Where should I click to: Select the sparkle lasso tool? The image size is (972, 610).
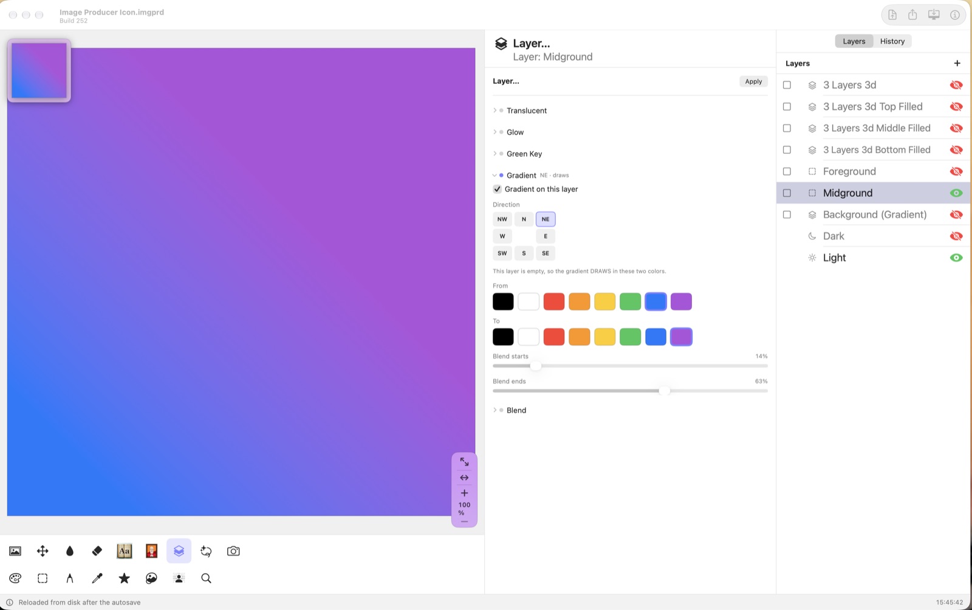click(206, 551)
